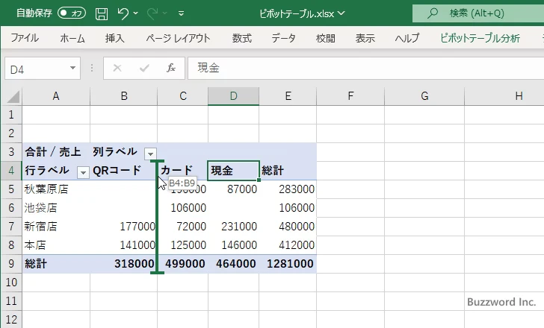Select column C header
Viewport: 544px width, 328px height.
pyautogui.click(x=183, y=96)
